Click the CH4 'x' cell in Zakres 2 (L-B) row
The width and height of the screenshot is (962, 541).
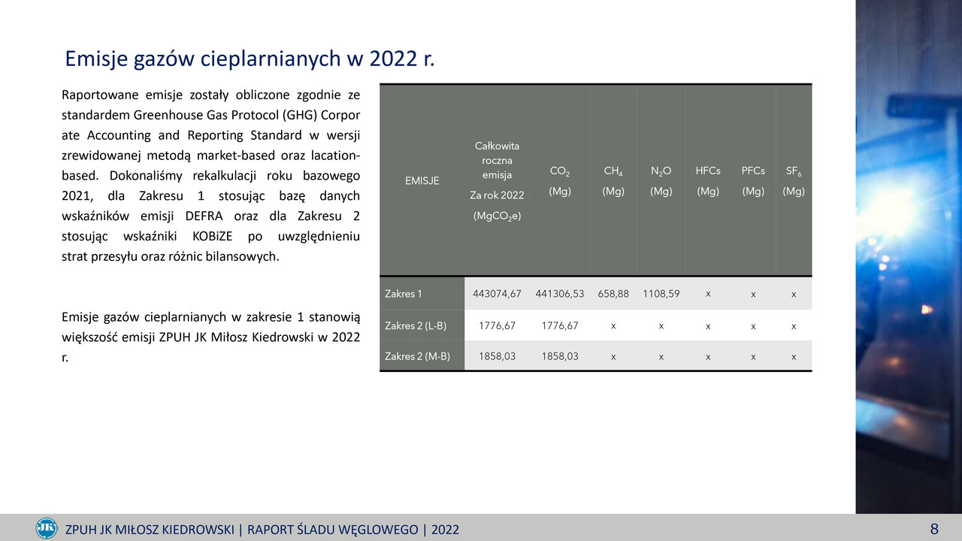(613, 327)
